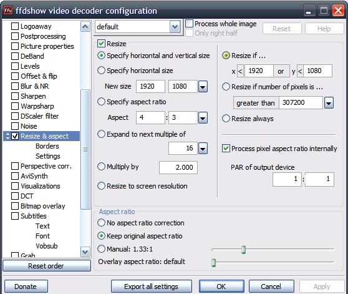Viewport: 348px width, 294px height.
Task: Enable the Sharpen checkbox
Action: pos(15,96)
